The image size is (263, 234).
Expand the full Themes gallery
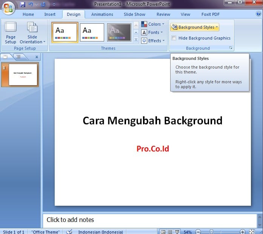point(136,40)
